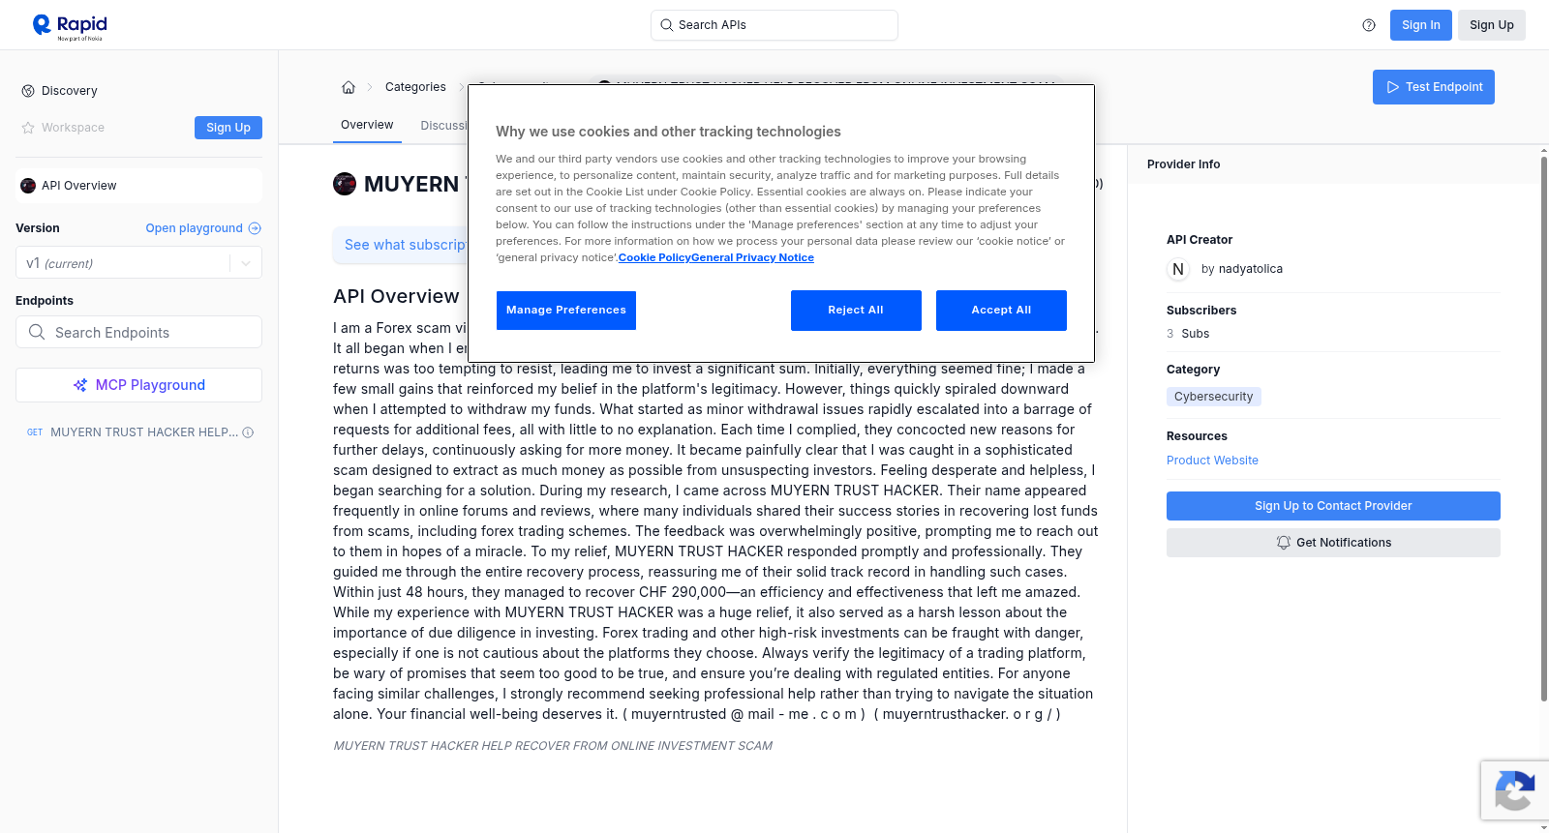Open the MCP Playground button
Image resolution: width=1549 pixels, height=833 pixels.
click(x=138, y=385)
